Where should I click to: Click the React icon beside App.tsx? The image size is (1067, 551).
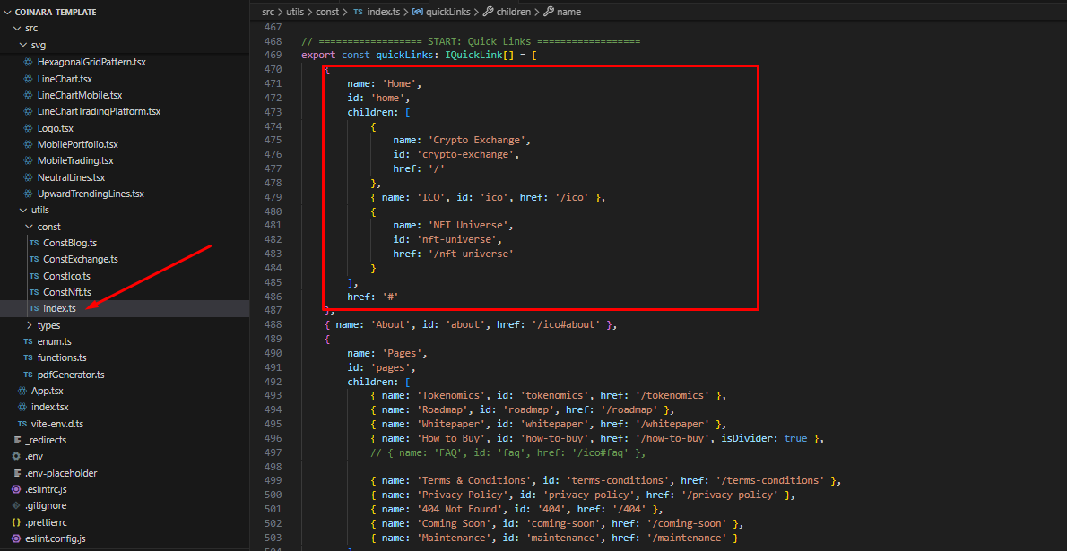point(22,392)
